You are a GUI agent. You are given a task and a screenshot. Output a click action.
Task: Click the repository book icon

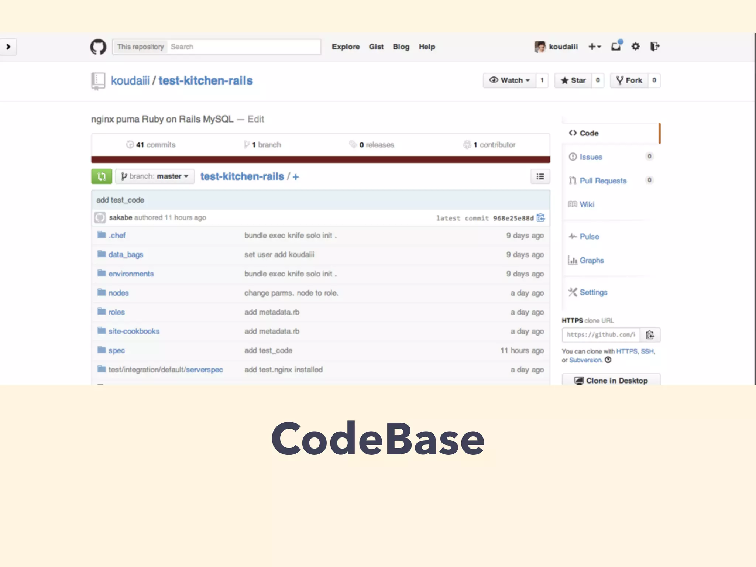(x=98, y=81)
